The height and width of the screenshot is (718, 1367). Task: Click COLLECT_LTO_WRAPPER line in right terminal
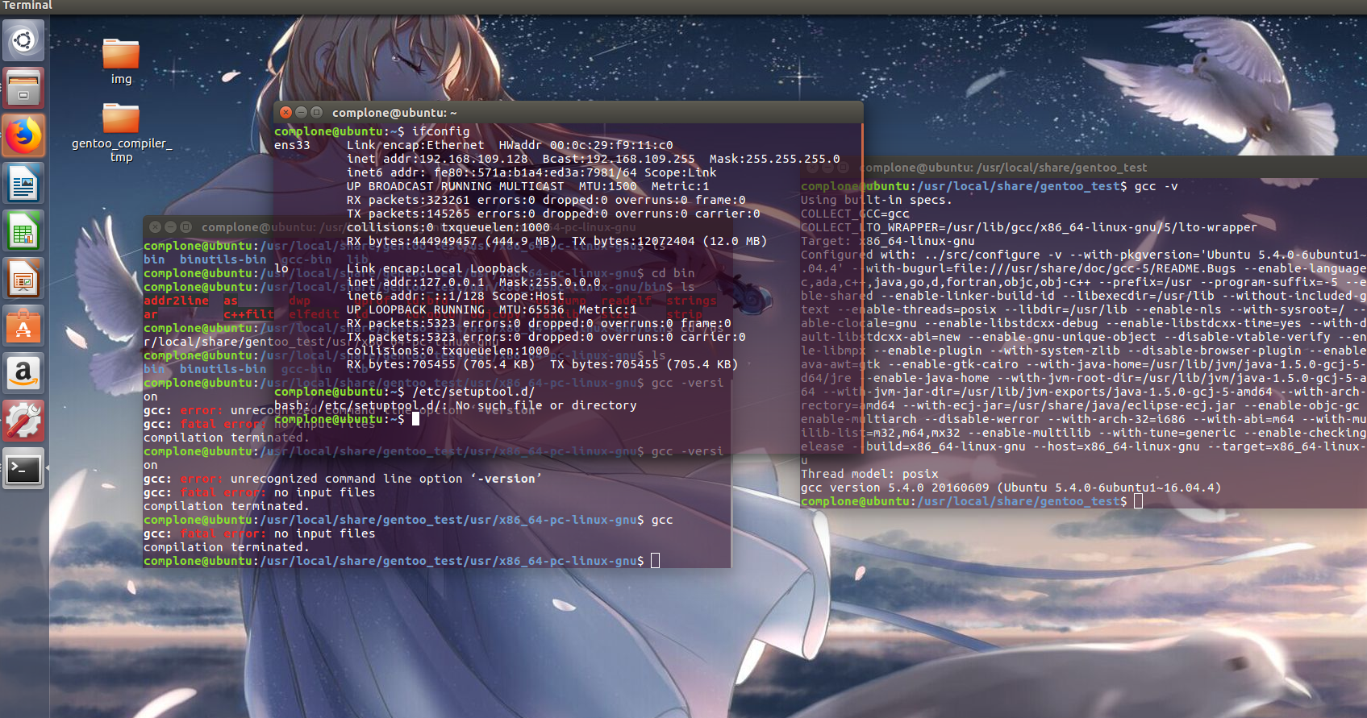[1028, 227]
